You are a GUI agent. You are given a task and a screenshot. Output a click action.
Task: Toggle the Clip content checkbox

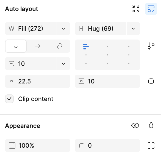tap(9, 99)
